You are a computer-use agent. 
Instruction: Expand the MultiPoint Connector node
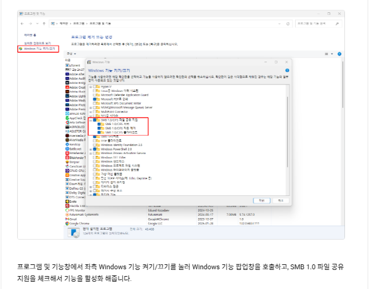[x=90, y=112]
